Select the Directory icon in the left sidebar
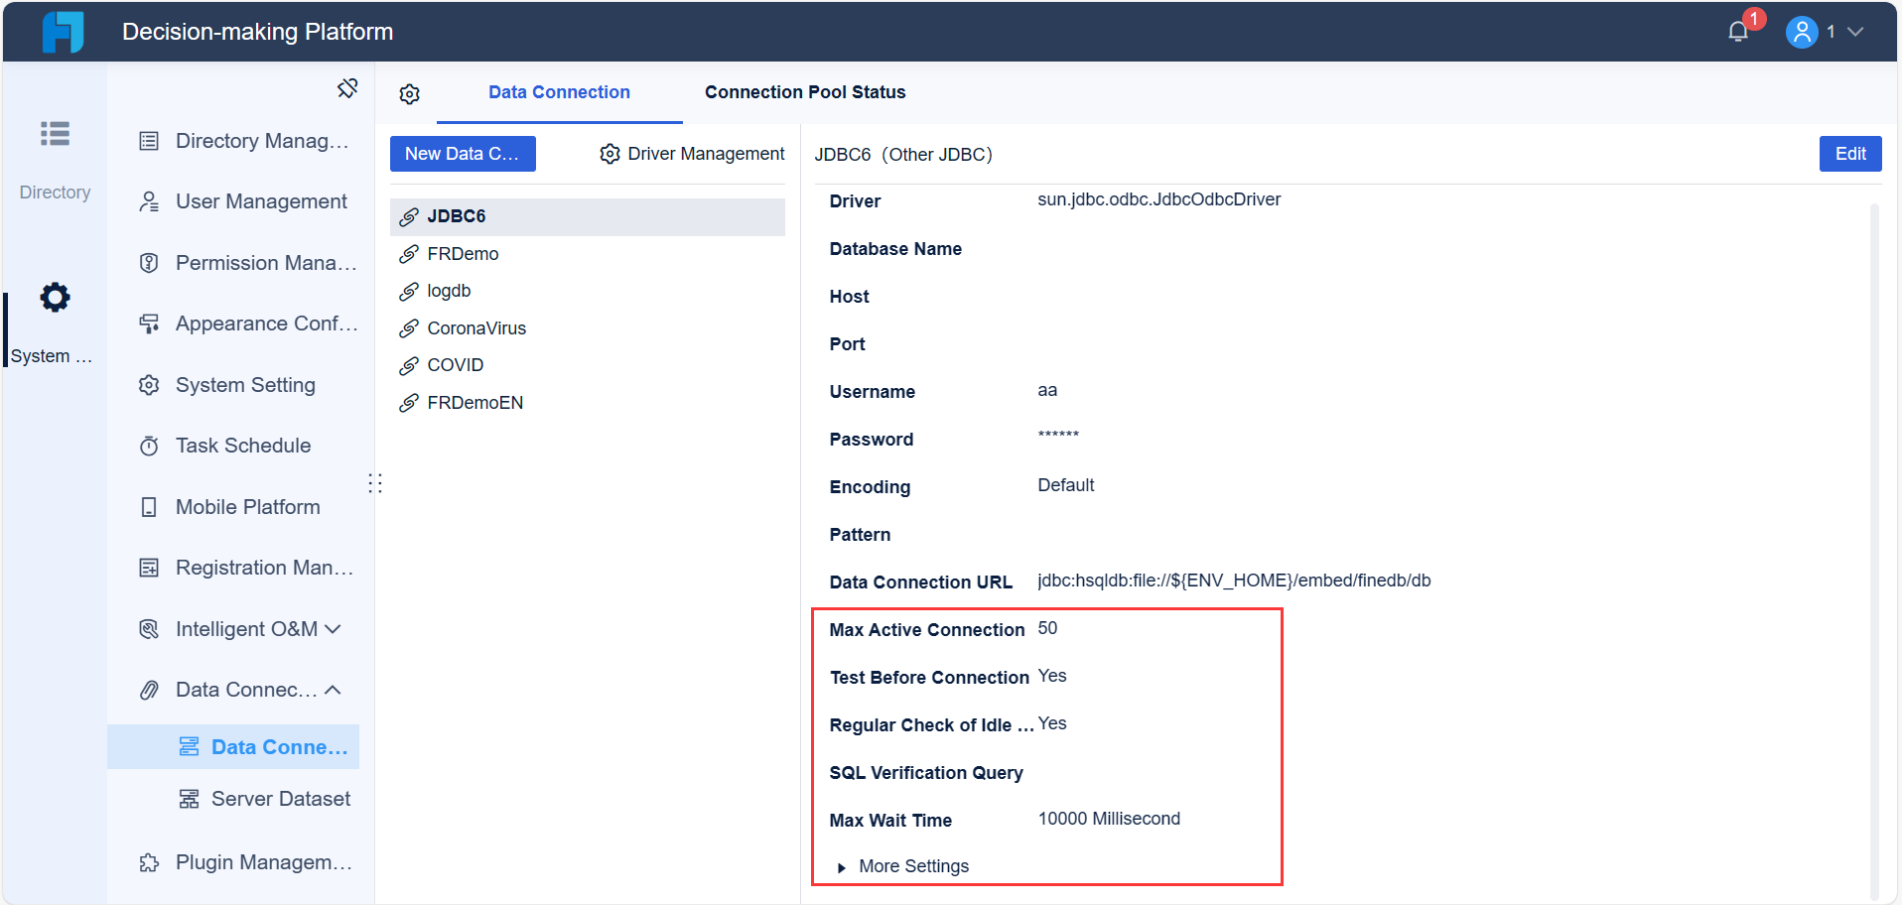This screenshot has width=1902, height=905. click(54, 135)
